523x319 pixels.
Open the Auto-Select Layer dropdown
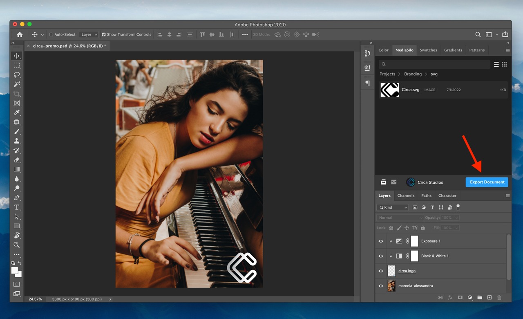(89, 34)
